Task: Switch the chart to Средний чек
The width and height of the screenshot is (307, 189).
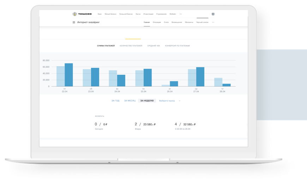Action: (x=153, y=46)
